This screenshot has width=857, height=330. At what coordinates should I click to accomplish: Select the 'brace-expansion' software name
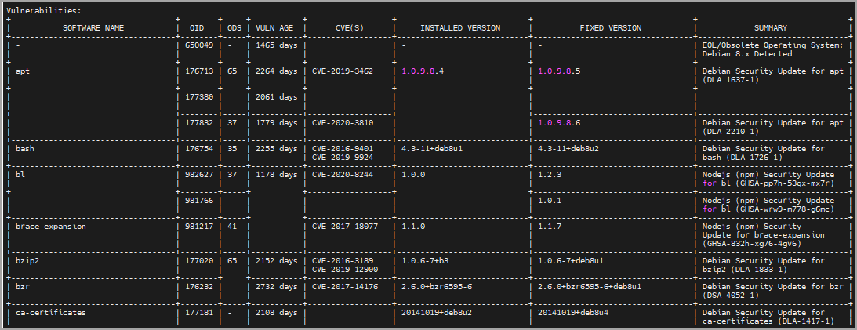pyautogui.click(x=50, y=227)
